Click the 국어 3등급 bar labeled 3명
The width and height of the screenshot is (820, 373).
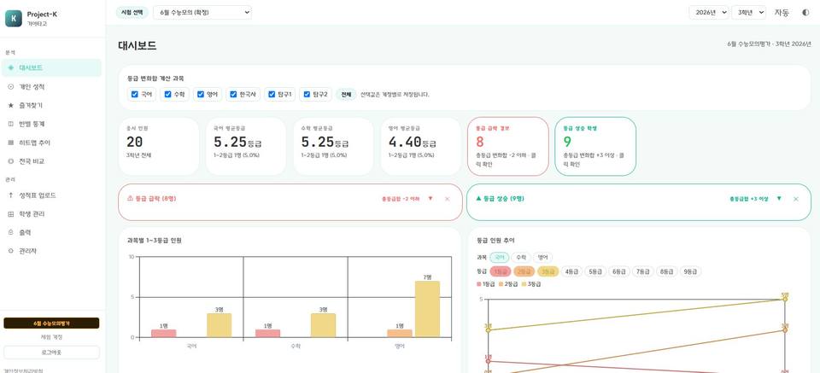(220, 325)
